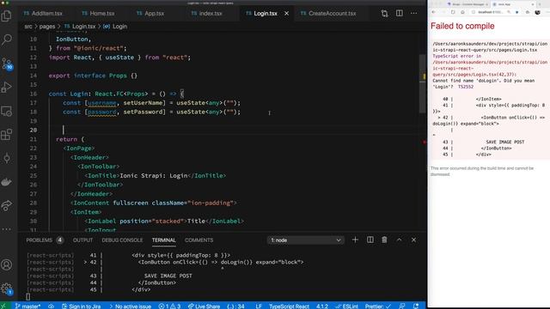
Task: Click 'Live Share' in status bar
Action: coord(205,306)
